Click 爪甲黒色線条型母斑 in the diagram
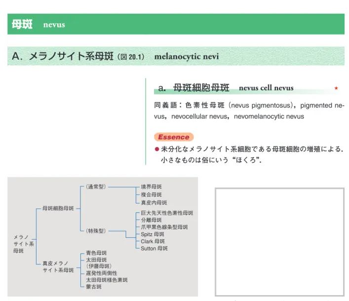Screen dimensions: 349x301 point(164,227)
